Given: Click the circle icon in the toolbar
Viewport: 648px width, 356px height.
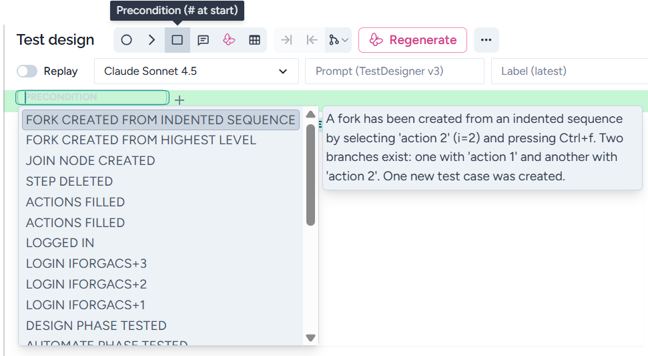Looking at the screenshot, I should (x=126, y=40).
